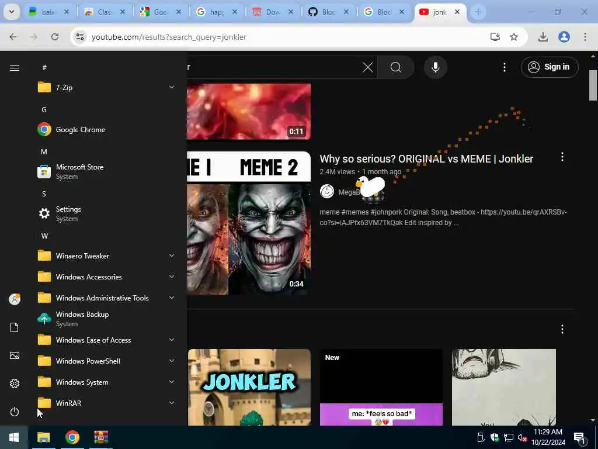Open the action center notification icon
Screen dimensions: 598x449
pos(579,438)
